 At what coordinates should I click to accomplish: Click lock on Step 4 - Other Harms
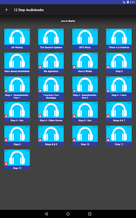[x=40, y=116]
